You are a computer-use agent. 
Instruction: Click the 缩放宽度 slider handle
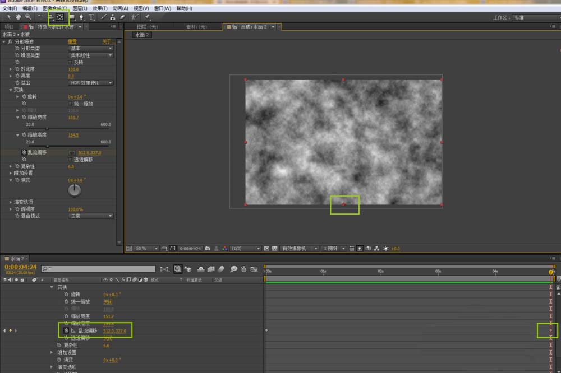tap(47, 128)
